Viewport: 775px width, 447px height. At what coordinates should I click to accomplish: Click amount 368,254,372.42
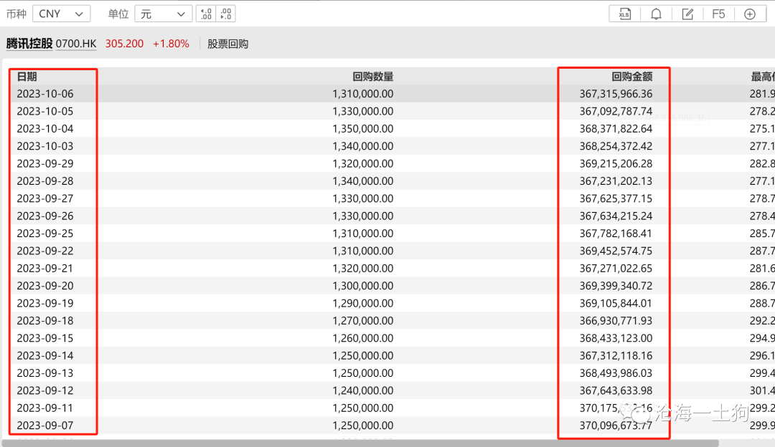click(x=616, y=146)
